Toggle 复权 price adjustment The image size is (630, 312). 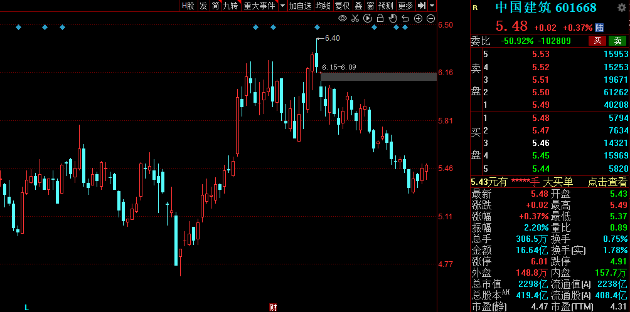click(x=342, y=6)
